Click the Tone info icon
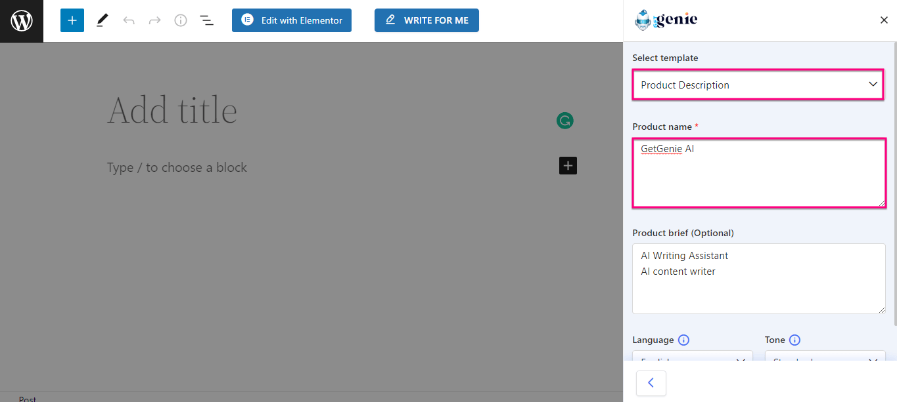This screenshot has height=402, width=897. [794, 340]
